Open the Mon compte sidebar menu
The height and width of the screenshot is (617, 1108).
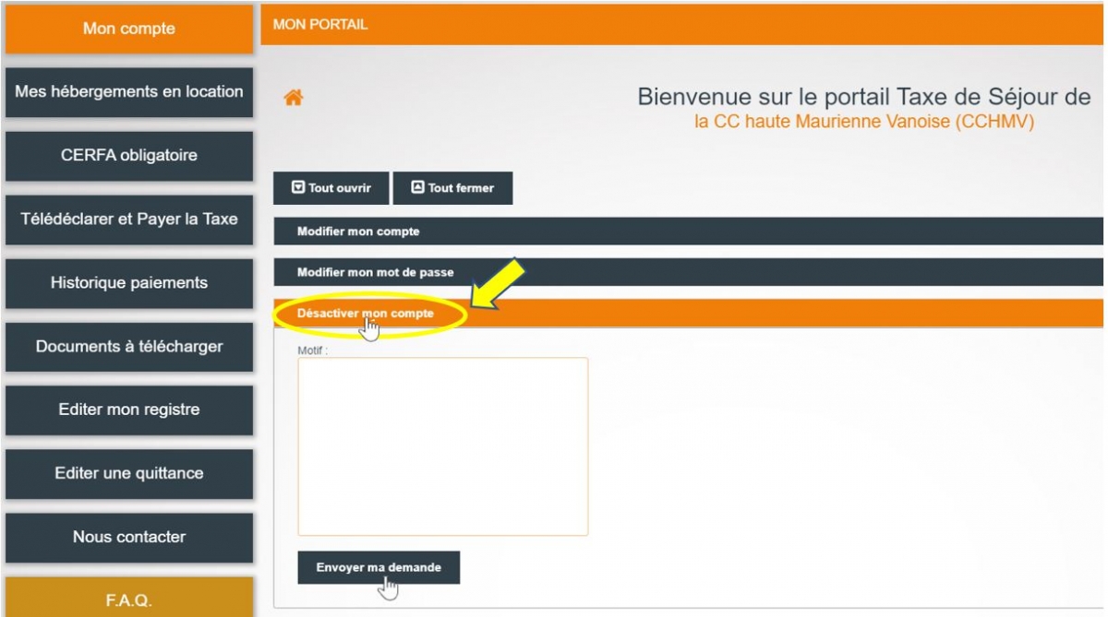(x=129, y=29)
